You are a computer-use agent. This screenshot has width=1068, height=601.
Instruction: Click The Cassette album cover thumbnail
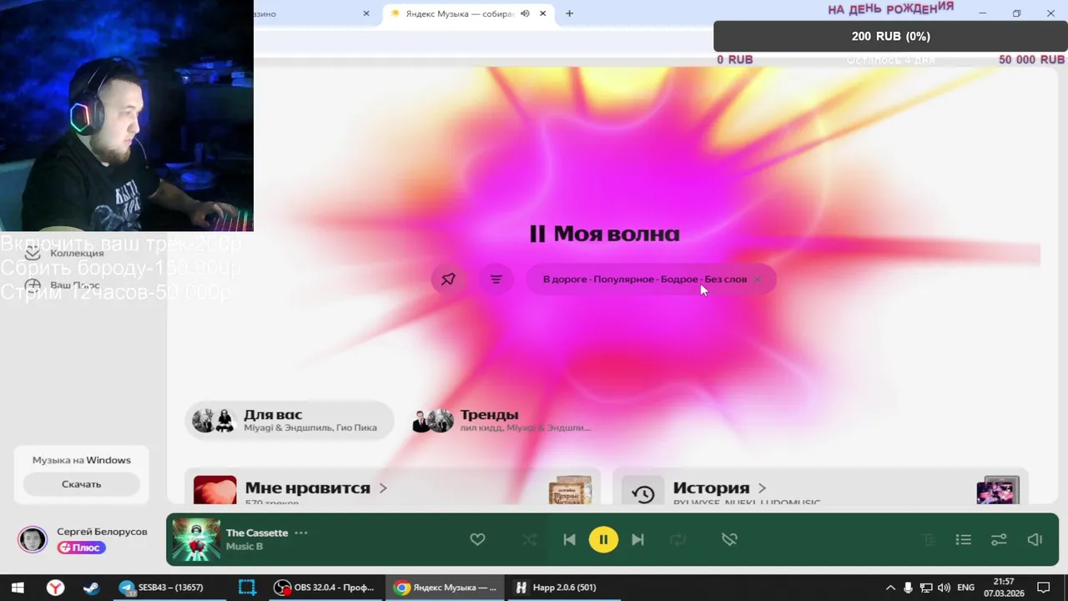(x=196, y=539)
